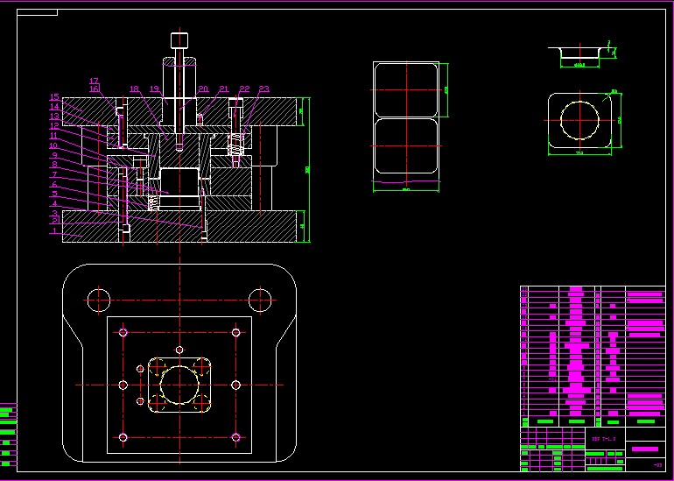Select part callout number 12
The image size is (674, 481).
coord(53,126)
